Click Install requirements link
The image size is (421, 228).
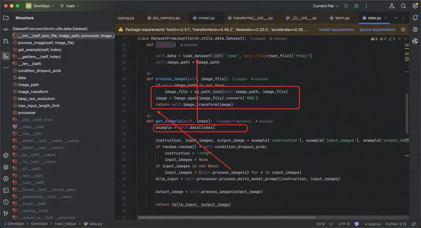click(336, 30)
